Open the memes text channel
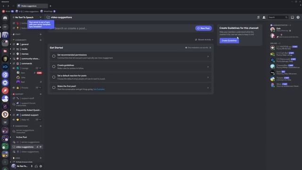The width and height of the screenshot is (302, 170). click(x=27, y=54)
